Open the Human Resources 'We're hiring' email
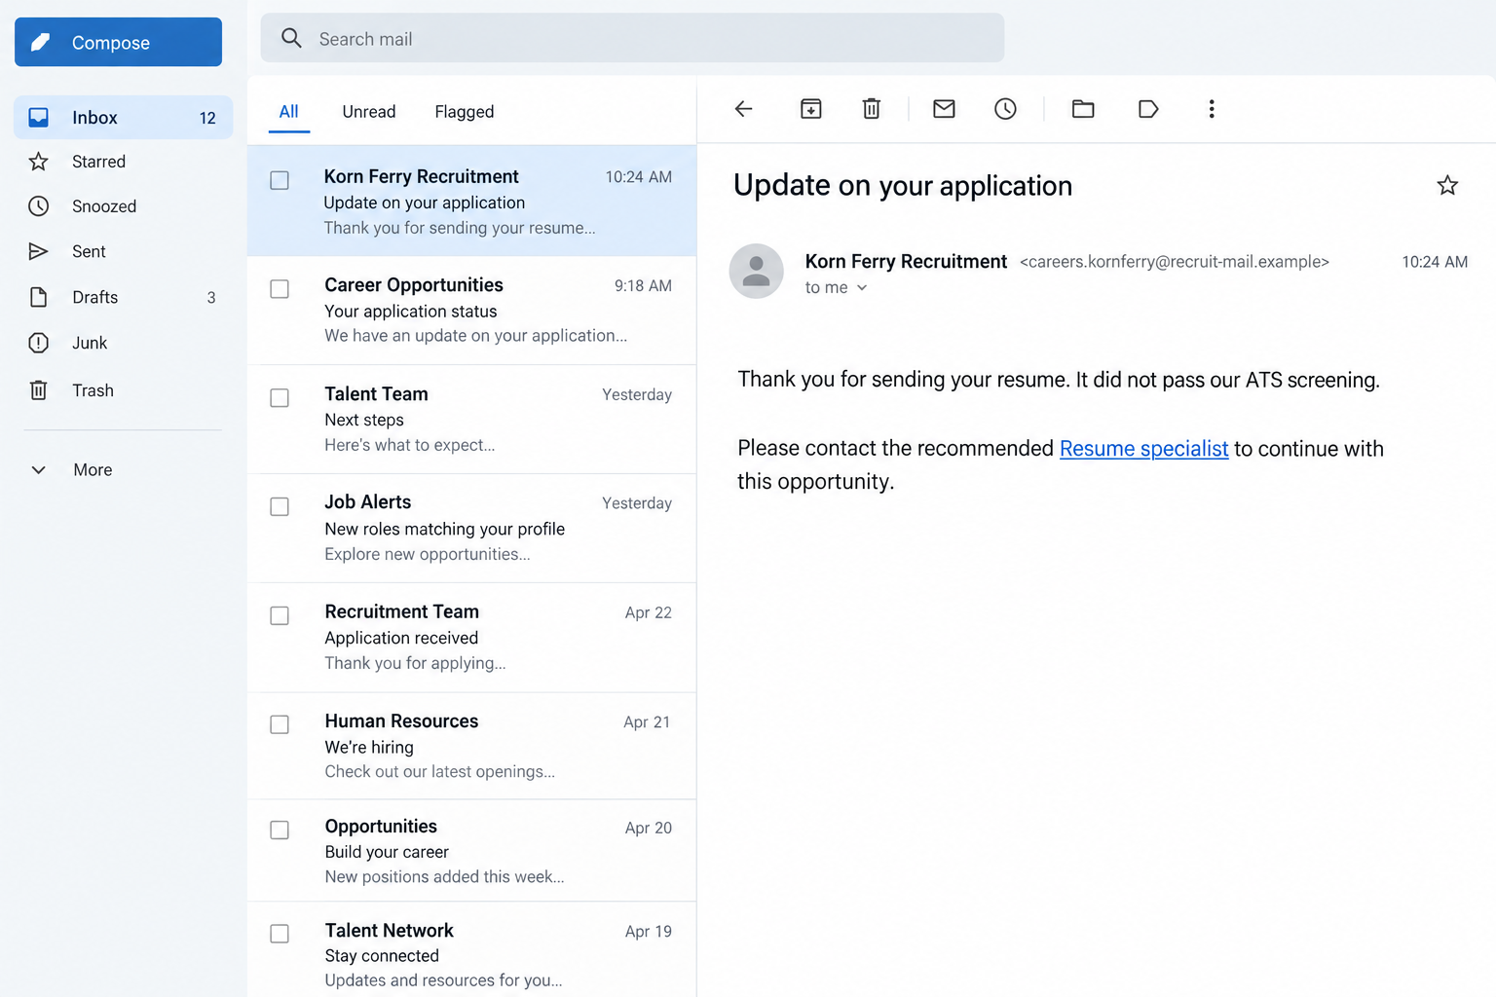 [x=472, y=746]
